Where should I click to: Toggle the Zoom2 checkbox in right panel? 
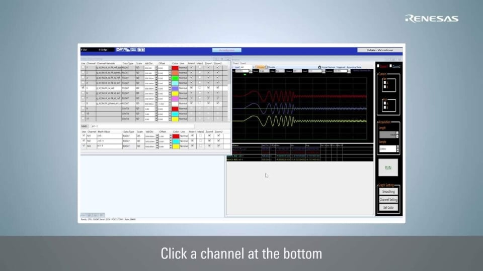point(391,66)
